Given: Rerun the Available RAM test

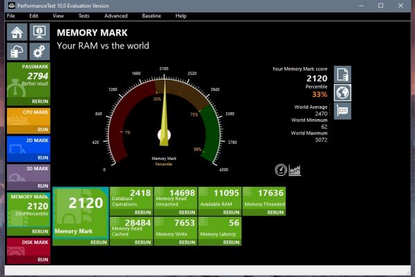Looking at the screenshot, I should pos(231,213).
